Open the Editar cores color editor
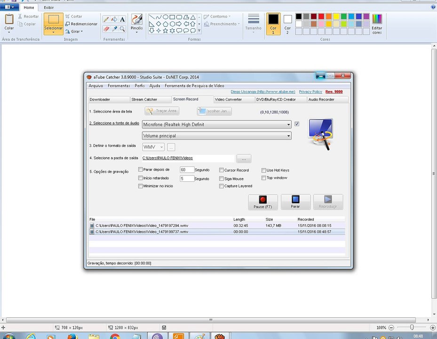The width and height of the screenshot is (437, 339). 377,24
